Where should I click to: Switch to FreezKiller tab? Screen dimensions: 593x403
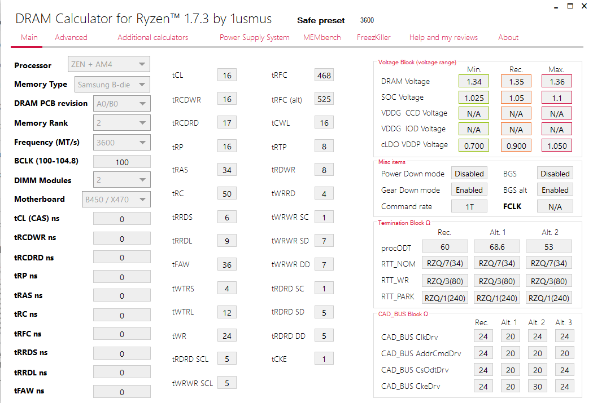point(374,37)
